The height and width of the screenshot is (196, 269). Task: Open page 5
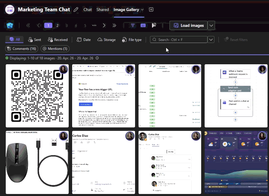point(85,25)
